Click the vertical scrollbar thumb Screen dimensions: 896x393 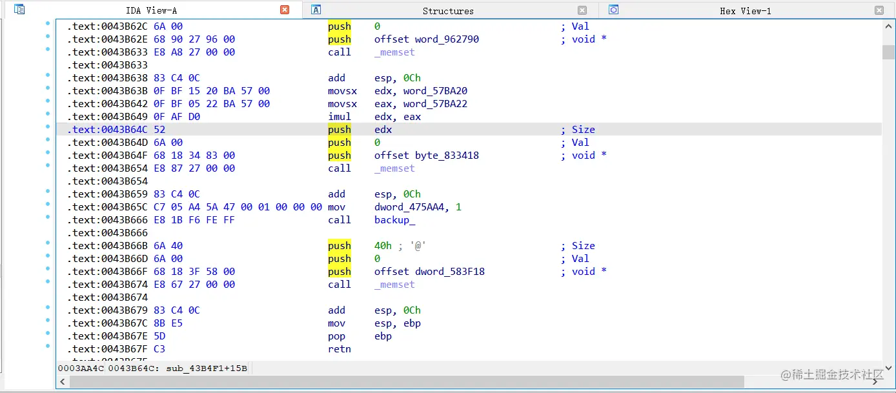click(888, 52)
